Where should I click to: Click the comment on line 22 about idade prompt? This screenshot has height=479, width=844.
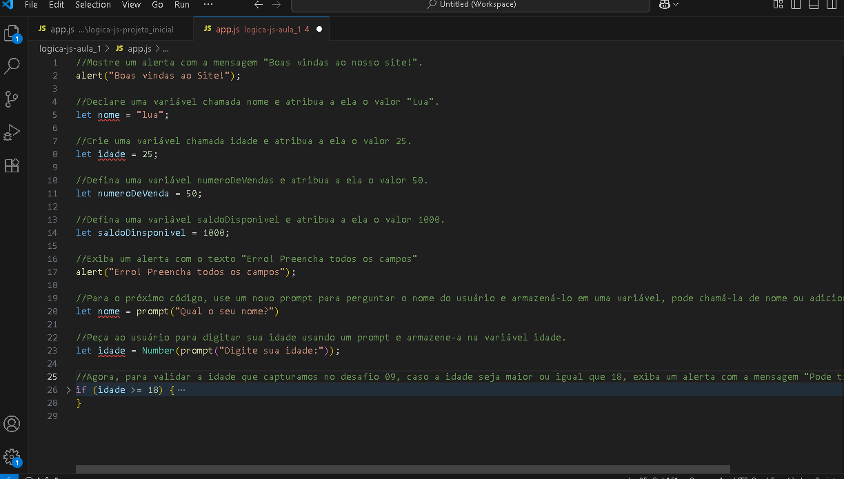(x=321, y=338)
